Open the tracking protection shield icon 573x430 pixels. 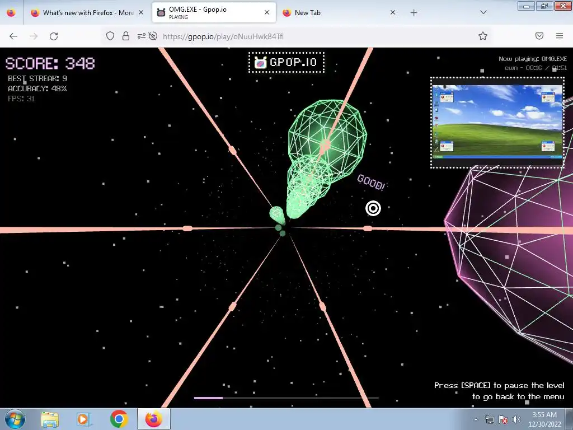pos(110,36)
